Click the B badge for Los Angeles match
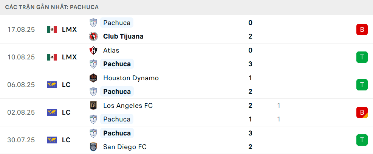Image resolution: width=373 pixels, height=154 pixels. tap(362, 112)
